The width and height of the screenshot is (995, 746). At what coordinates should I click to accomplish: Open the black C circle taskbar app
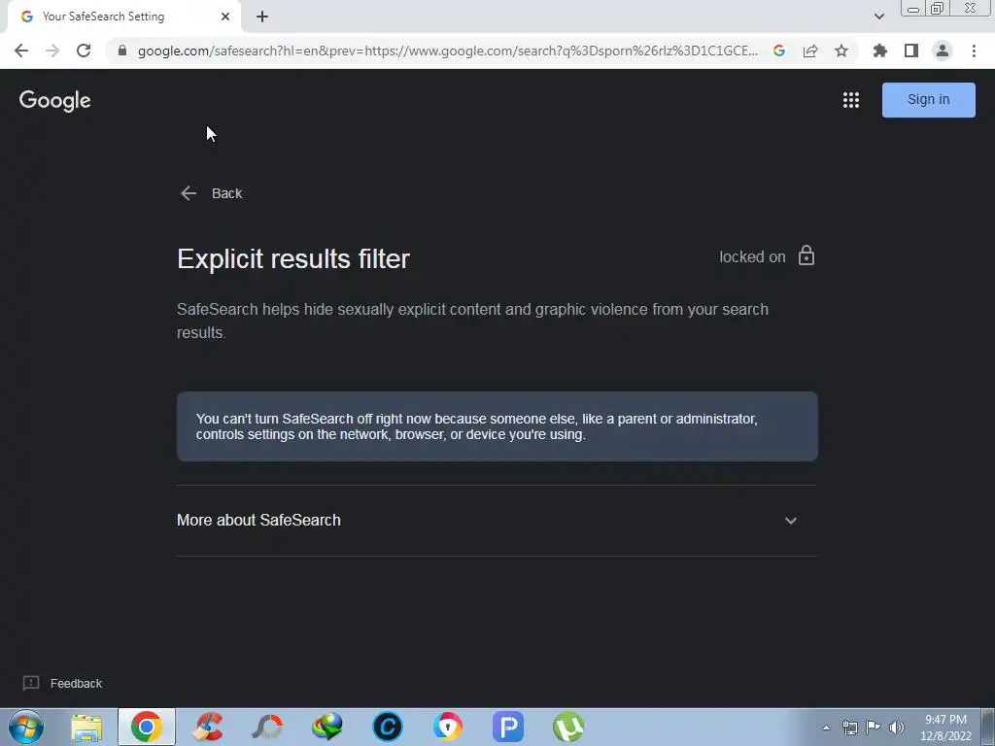(x=388, y=727)
